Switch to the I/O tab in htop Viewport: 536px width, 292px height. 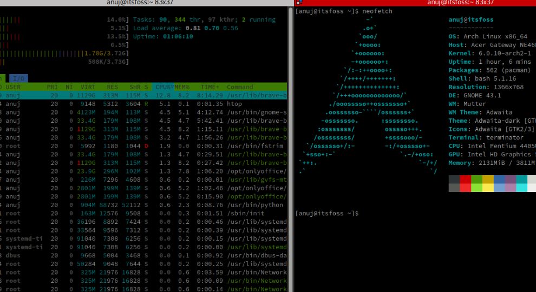coord(18,78)
